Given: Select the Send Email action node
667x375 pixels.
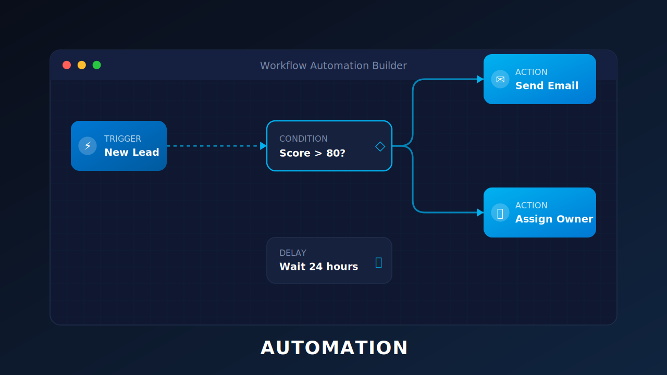Looking at the screenshot, I should pyautogui.click(x=540, y=79).
